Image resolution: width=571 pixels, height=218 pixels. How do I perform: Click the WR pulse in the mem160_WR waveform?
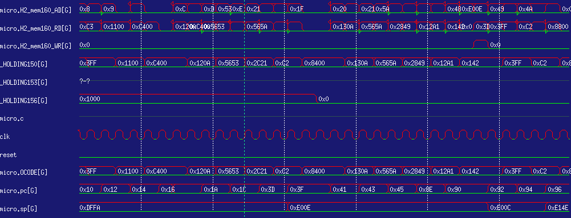[x=481, y=44]
